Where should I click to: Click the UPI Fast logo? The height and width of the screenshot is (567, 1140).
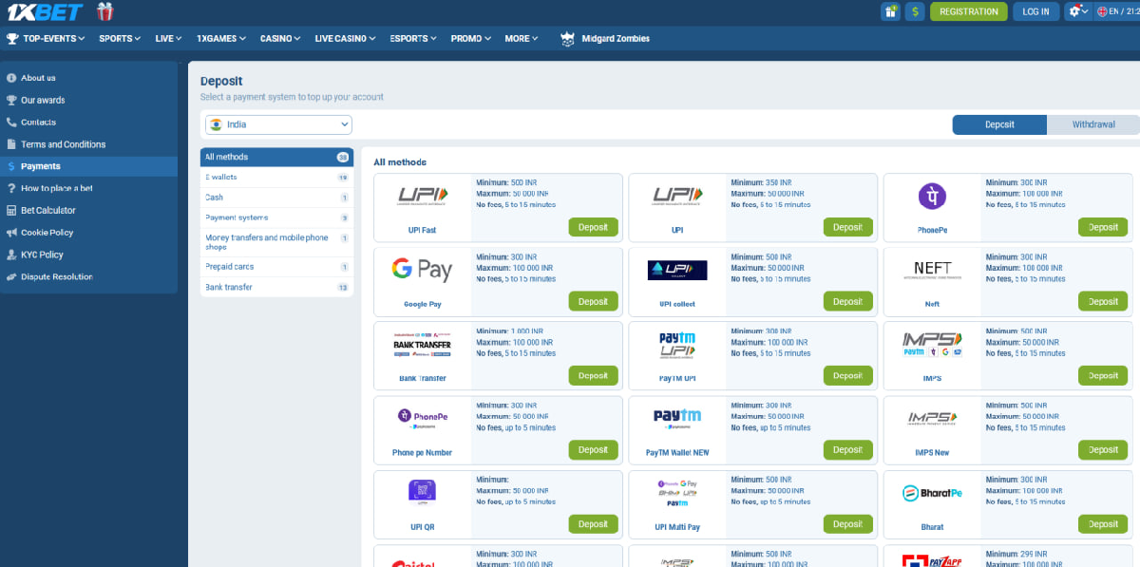[423, 197]
